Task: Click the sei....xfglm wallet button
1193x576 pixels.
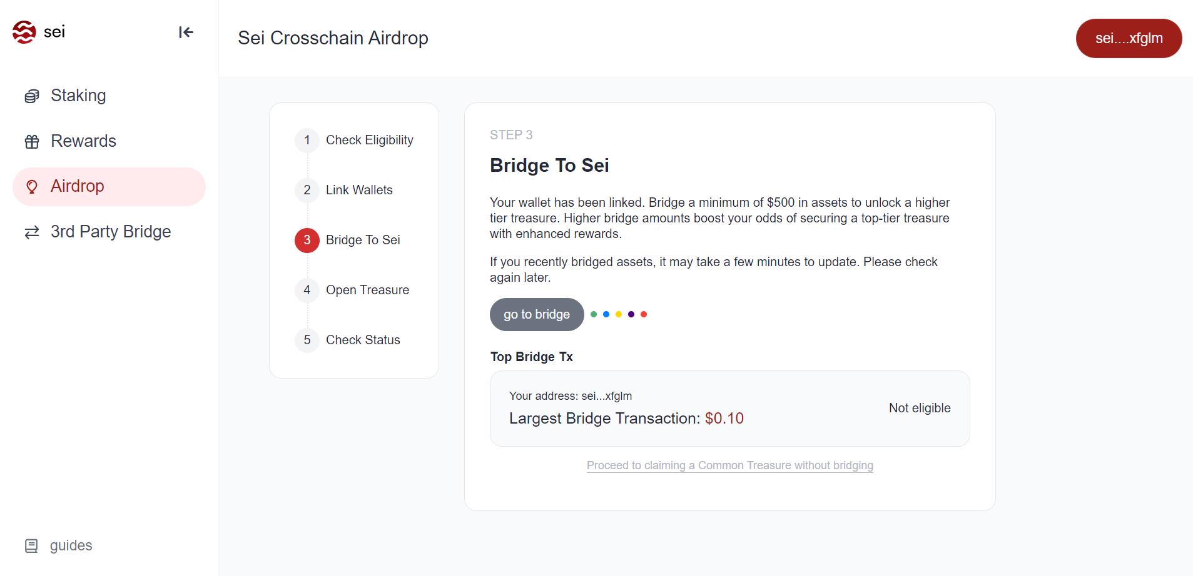Action: [x=1129, y=38]
